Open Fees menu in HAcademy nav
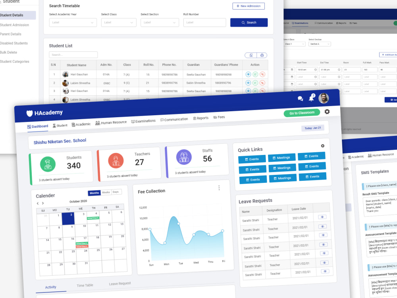This screenshot has height=298, width=397. (219, 117)
